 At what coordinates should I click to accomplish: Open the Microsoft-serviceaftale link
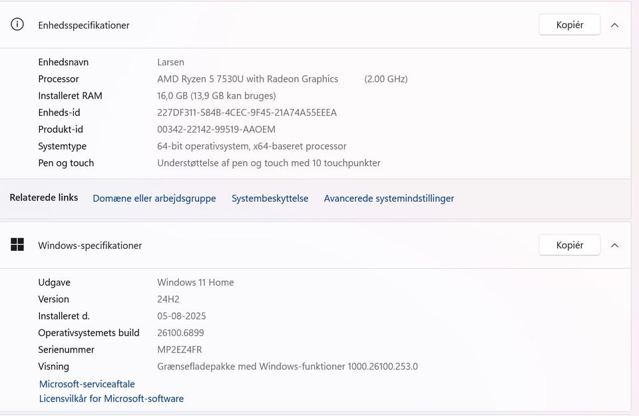click(87, 384)
